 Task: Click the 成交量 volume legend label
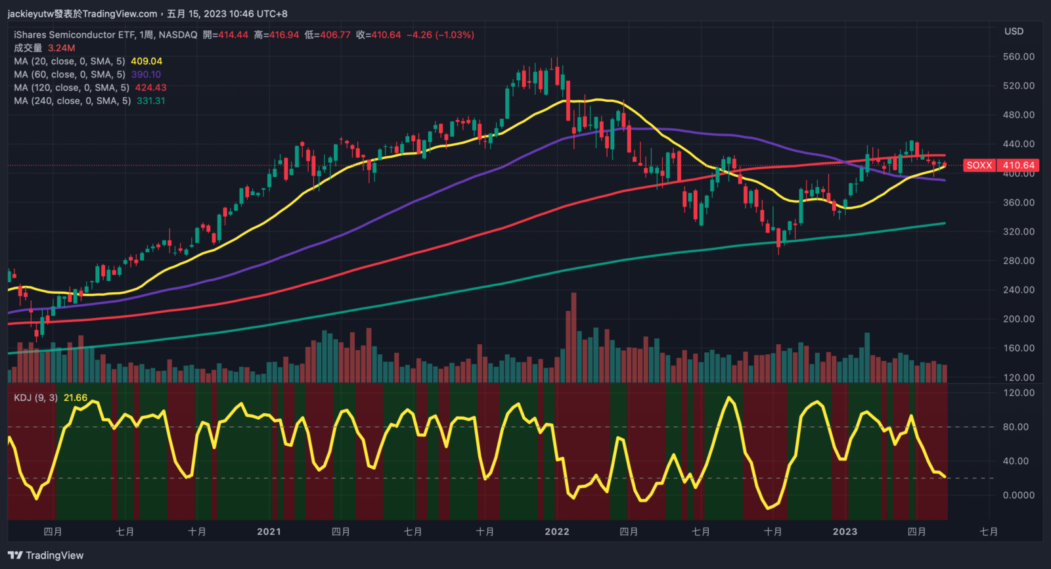click(x=28, y=48)
